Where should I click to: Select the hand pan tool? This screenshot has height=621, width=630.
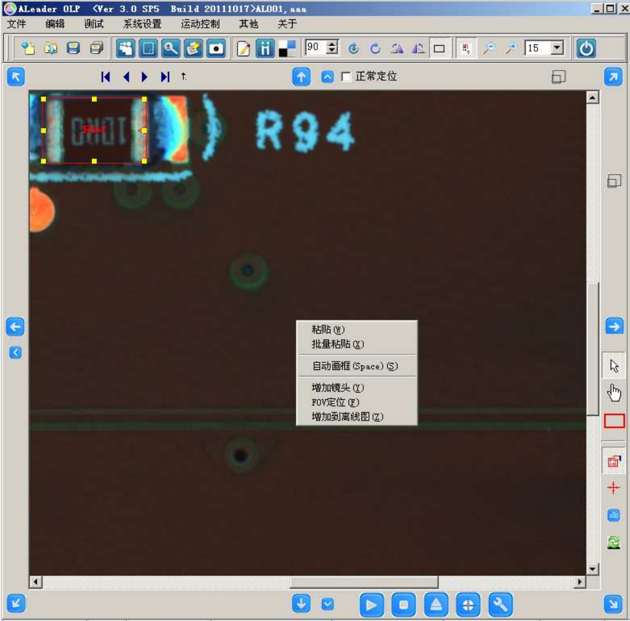[x=614, y=392]
